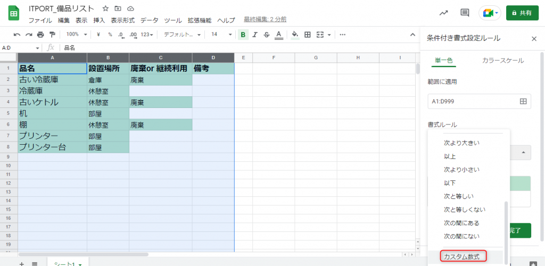Choose 以下 condition

tap(450, 182)
